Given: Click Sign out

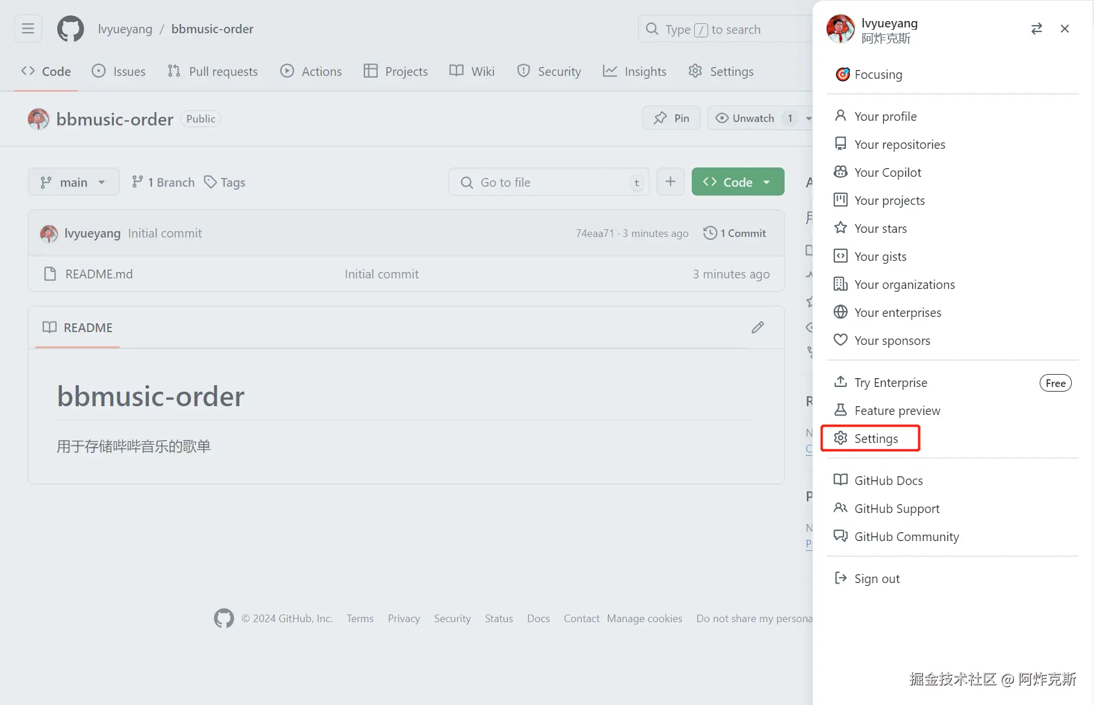Looking at the screenshot, I should tap(953, 578).
